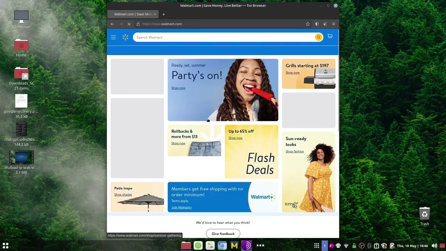Click the green lock tray icon
The image size is (446, 251).
pos(354,246)
